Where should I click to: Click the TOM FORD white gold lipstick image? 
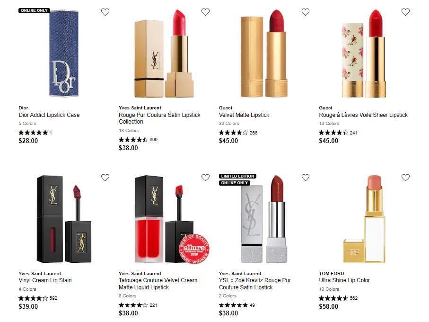[364, 219]
